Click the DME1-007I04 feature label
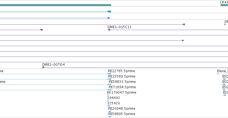 [54, 65]
